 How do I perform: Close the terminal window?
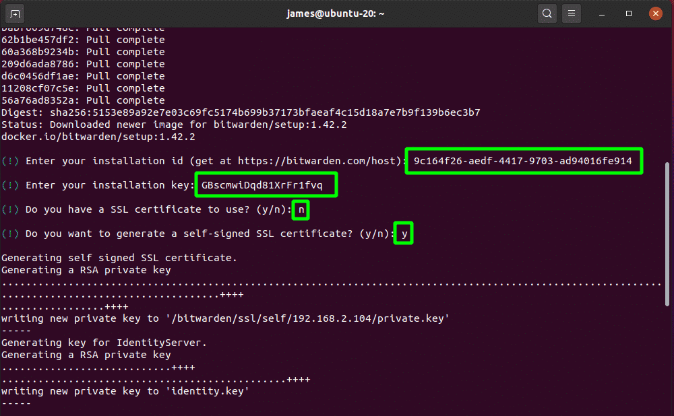pos(656,13)
